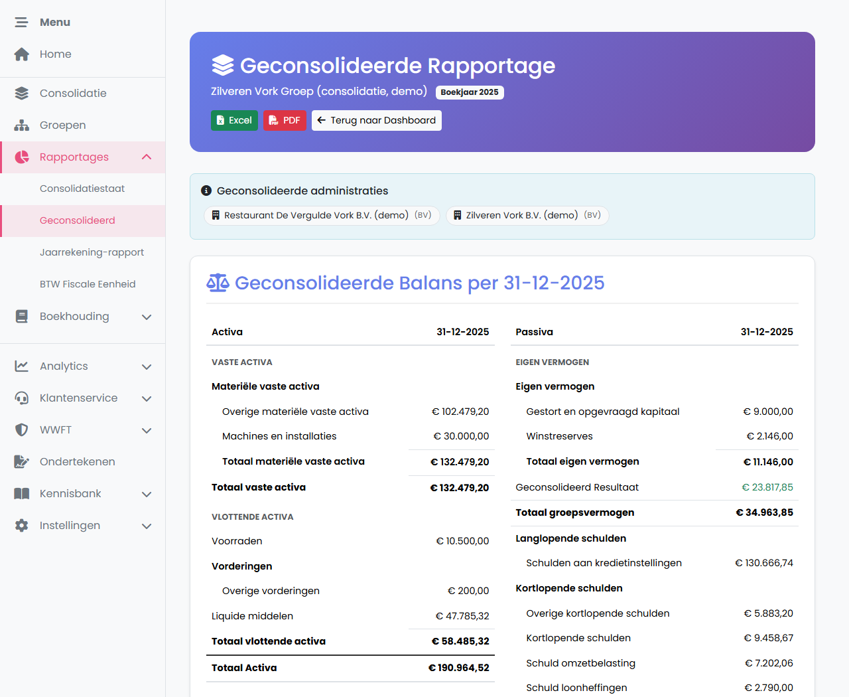
Task: Download the report as PDF
Action: tap(285, 120)
